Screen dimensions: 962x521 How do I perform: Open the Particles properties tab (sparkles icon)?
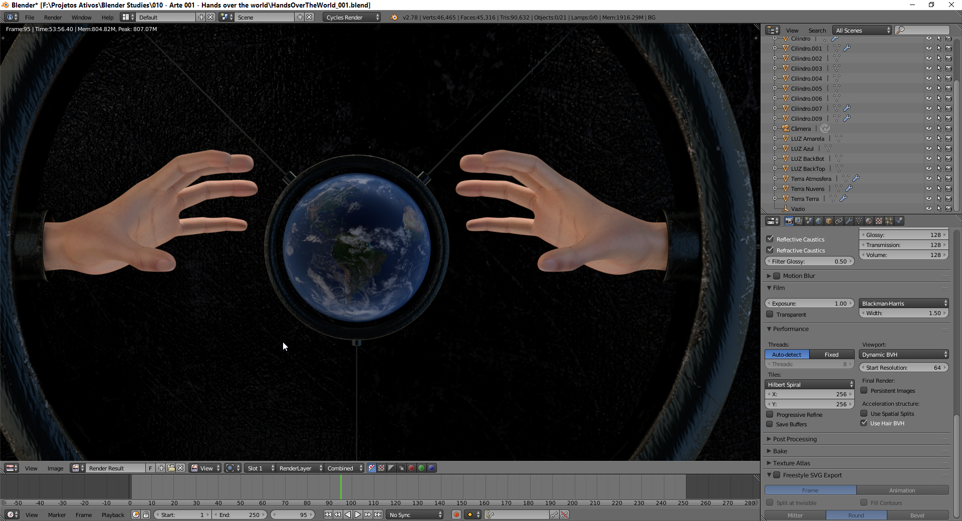point(889,221)
